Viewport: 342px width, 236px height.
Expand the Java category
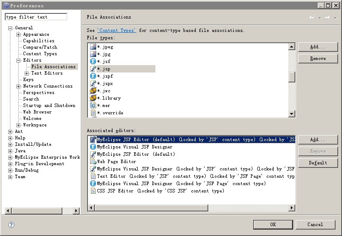pyautogui.click(x=10, y=151)
